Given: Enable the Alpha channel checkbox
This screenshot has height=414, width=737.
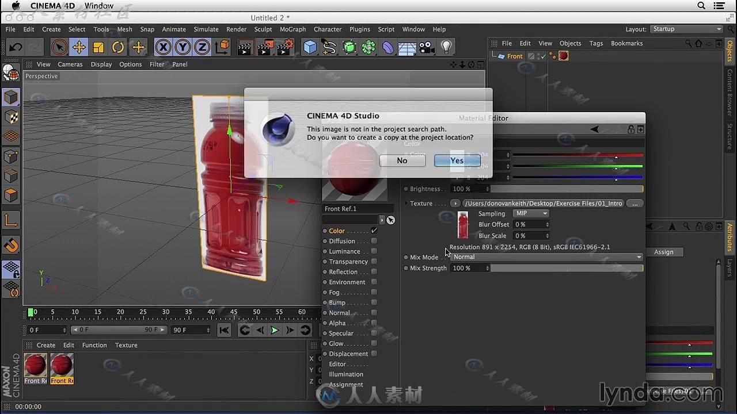Looking at the screenshot, I should (x=374, y=323).
